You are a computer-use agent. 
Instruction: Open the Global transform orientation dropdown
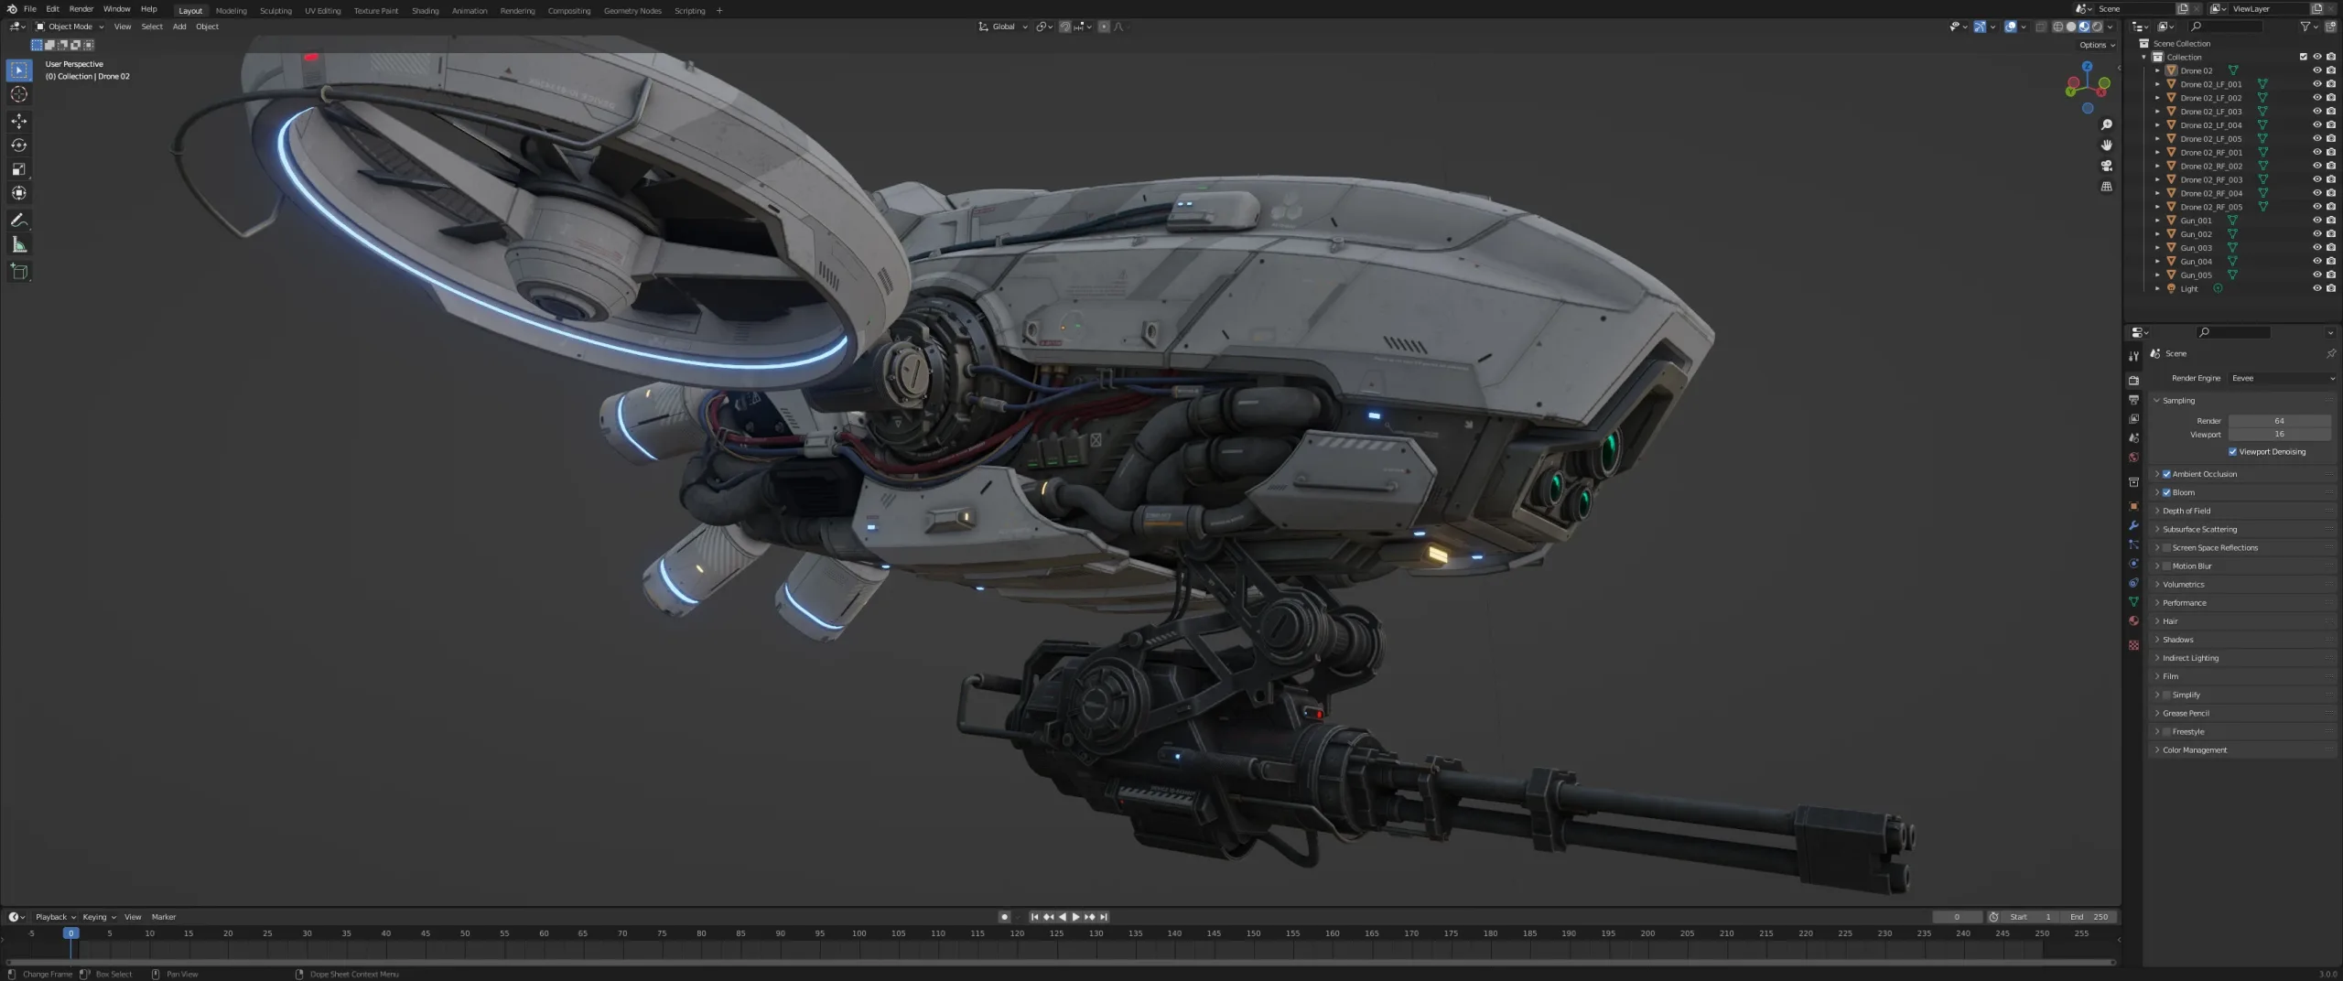(x=1002, y=27)
